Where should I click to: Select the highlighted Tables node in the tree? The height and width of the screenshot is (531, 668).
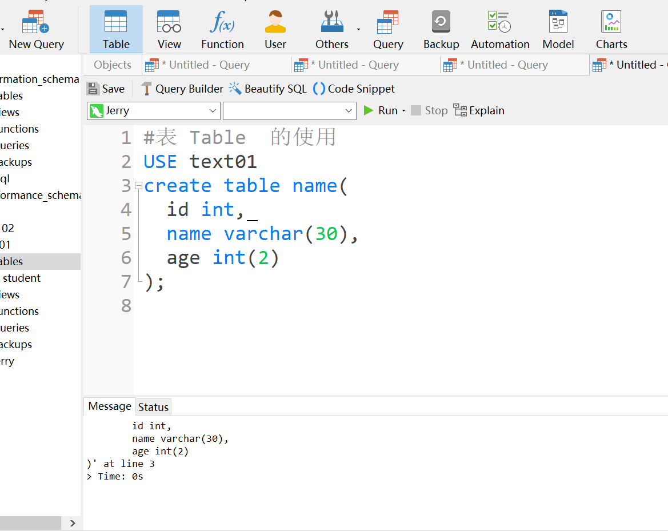click(x=40, y=261)
